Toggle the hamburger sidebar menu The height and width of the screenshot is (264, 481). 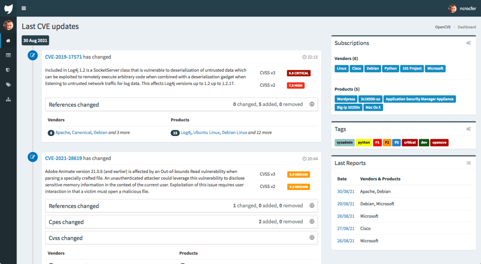(x=24, y=8)
